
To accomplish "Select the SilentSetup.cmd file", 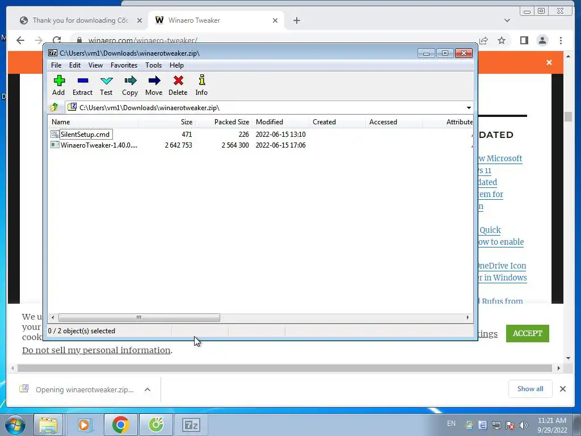I will click(85, 134).
